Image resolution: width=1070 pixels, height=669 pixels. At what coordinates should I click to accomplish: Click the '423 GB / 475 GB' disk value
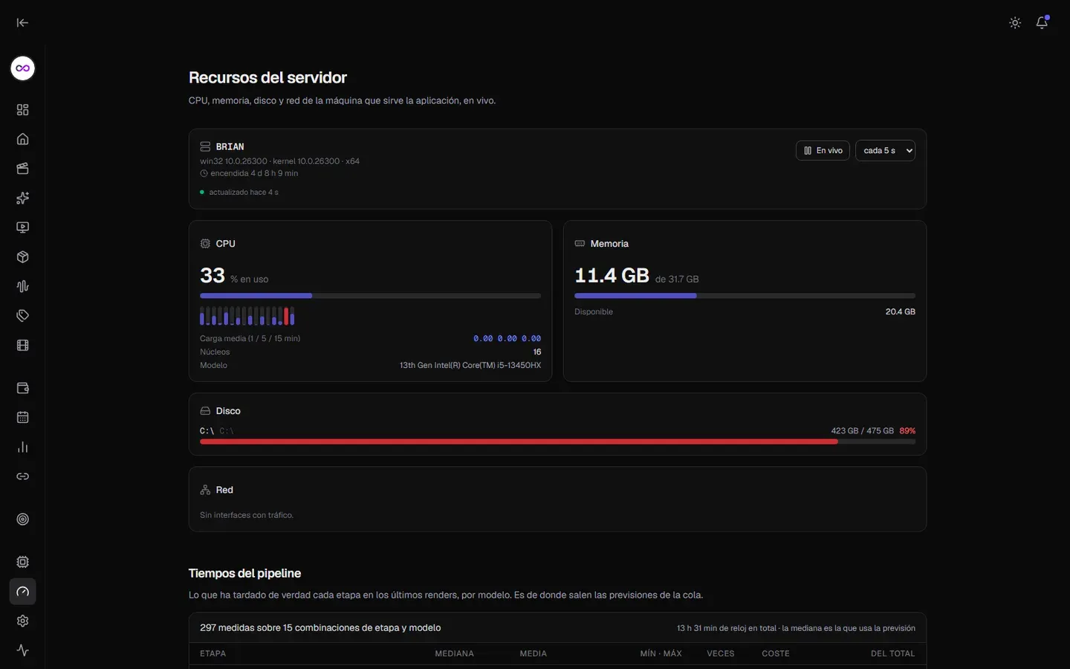point(862,431)
